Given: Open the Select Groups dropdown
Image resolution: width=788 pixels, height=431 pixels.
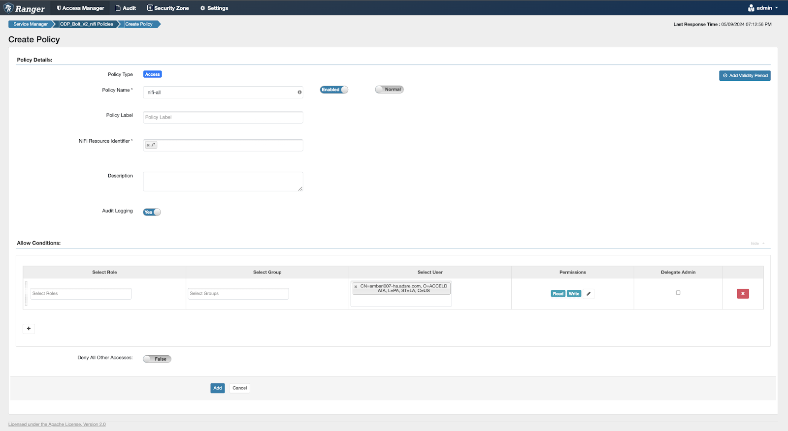Looking at the screenshot, I should click(x=238, y=294).
